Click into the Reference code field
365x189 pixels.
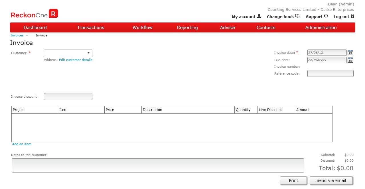coord(330,73)
